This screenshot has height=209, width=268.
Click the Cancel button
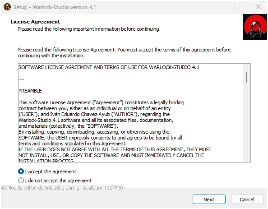coord(247,199)
